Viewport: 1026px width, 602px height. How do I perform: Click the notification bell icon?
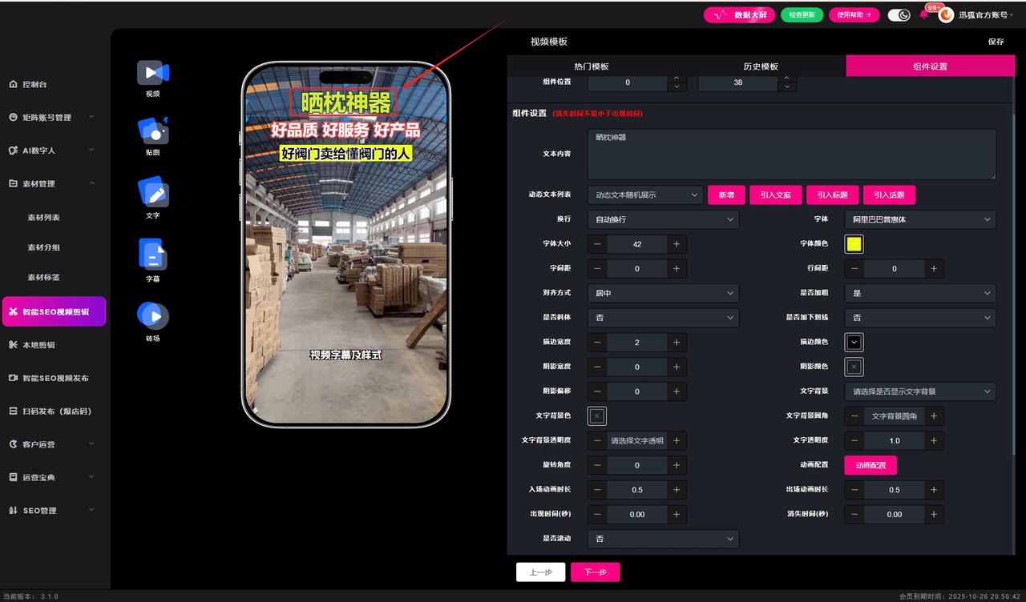pos(923,14)
